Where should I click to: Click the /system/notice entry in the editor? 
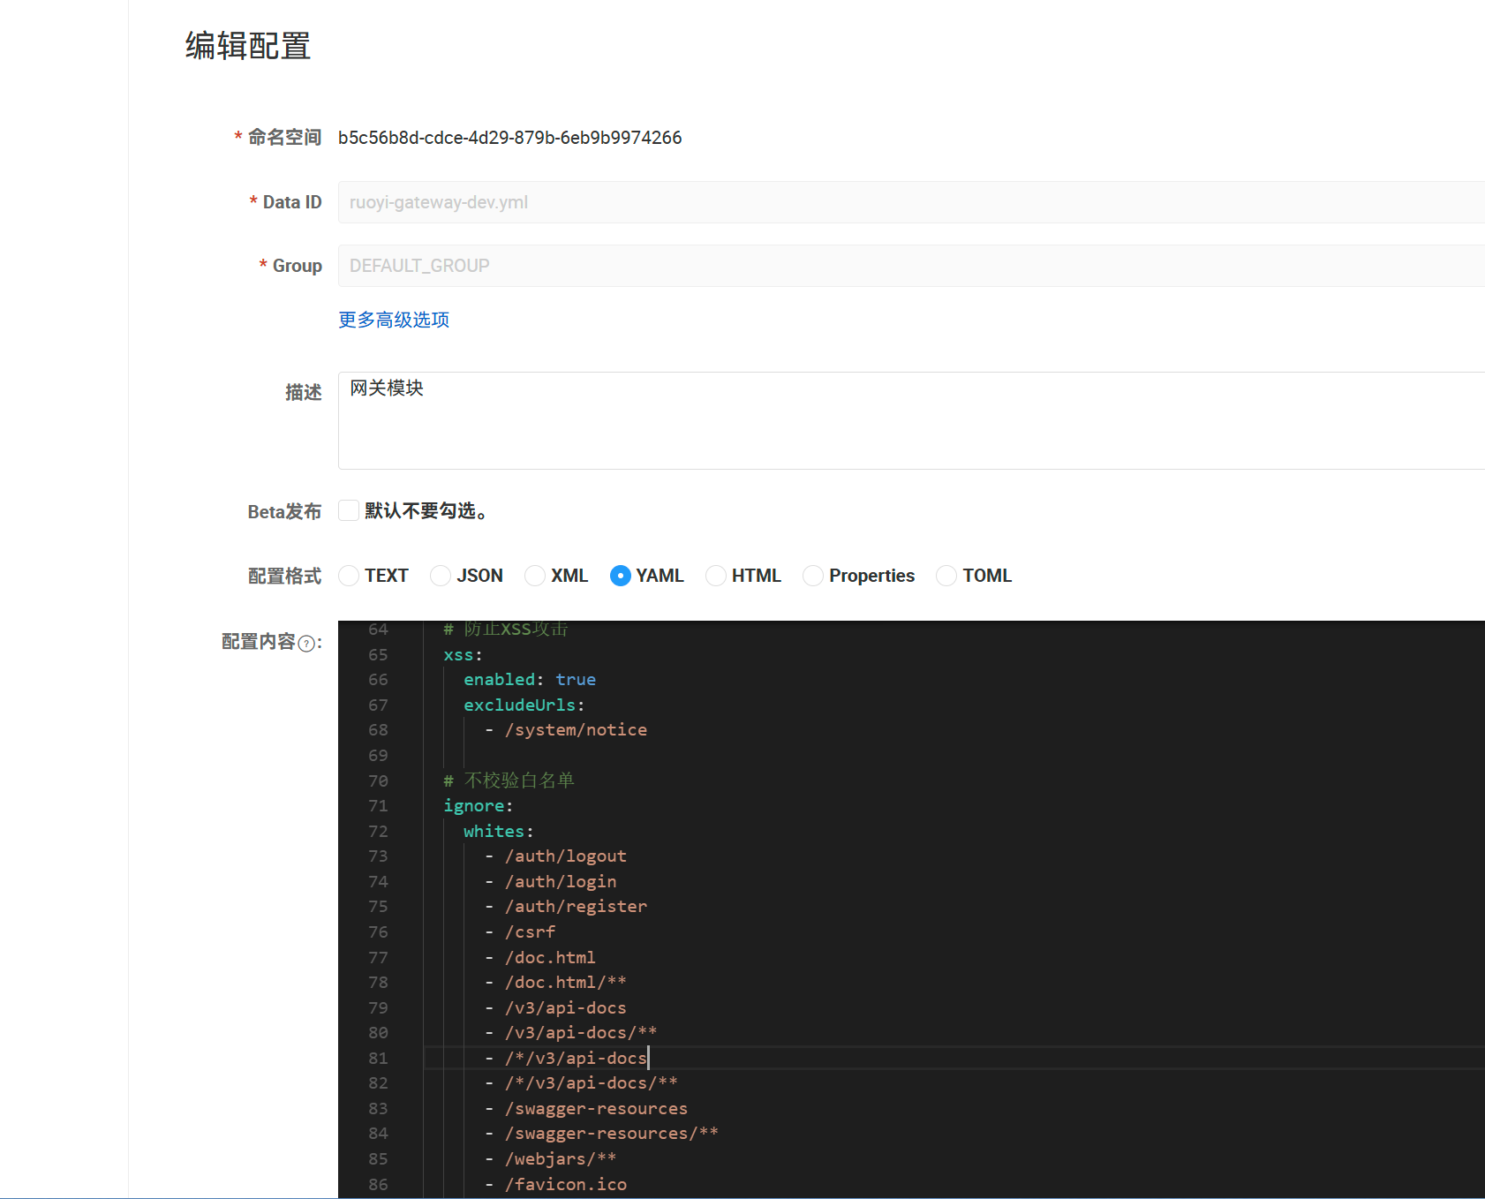point(576,730)
